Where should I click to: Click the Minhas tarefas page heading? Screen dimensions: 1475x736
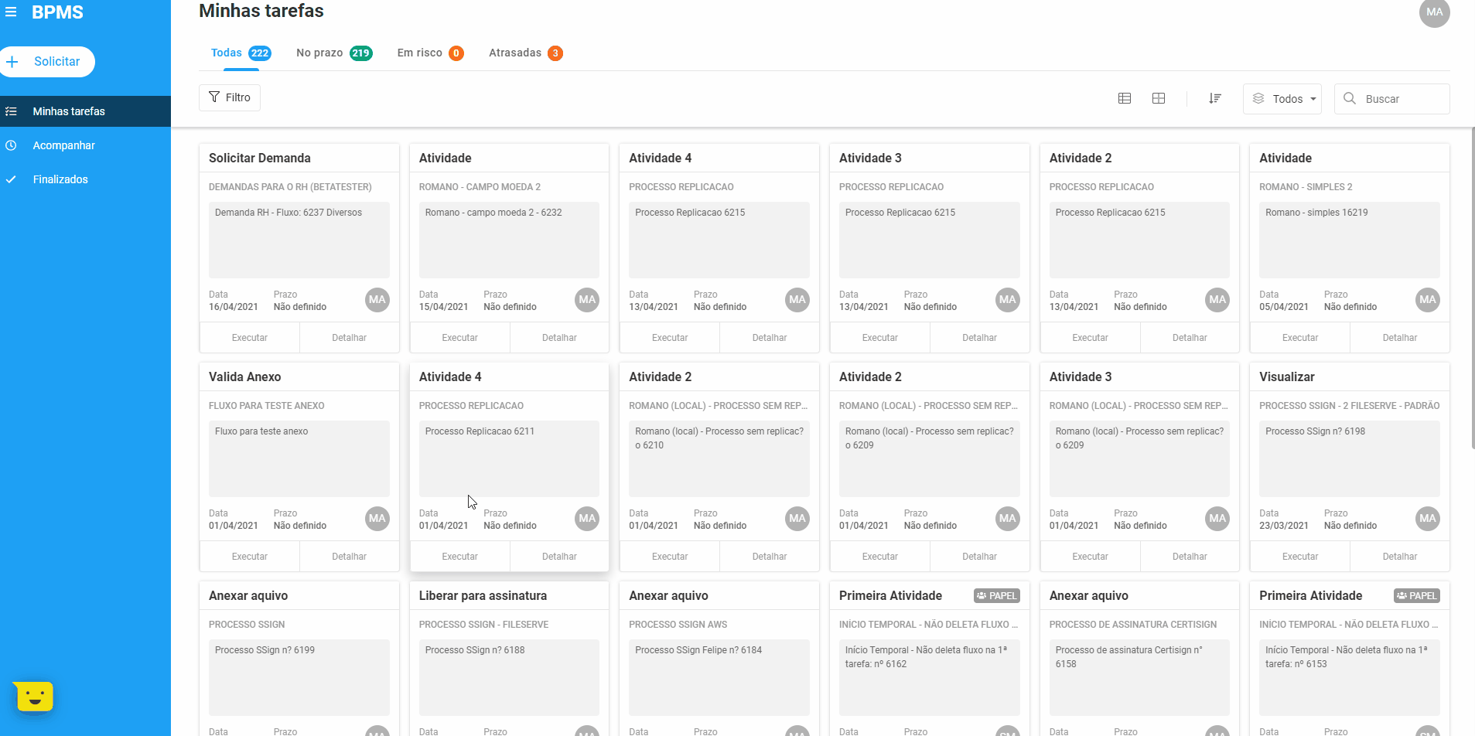pos(261,11)
